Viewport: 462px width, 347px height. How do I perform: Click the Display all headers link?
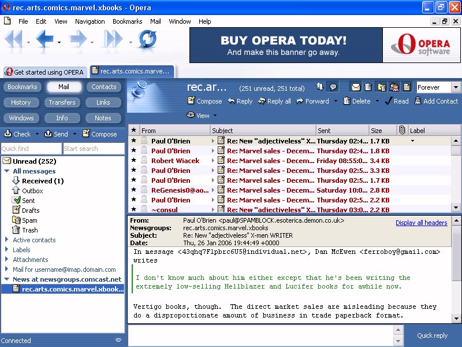[x=422, y=223]
